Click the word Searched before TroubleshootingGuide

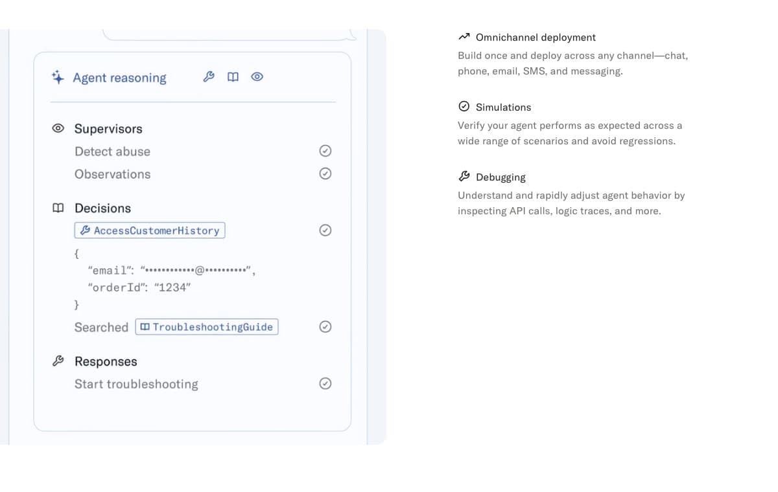click(x=101, y=328)
